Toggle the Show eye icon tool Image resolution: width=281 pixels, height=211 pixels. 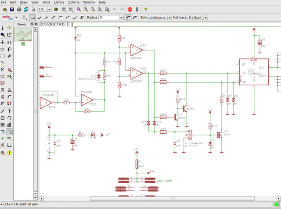10,28
